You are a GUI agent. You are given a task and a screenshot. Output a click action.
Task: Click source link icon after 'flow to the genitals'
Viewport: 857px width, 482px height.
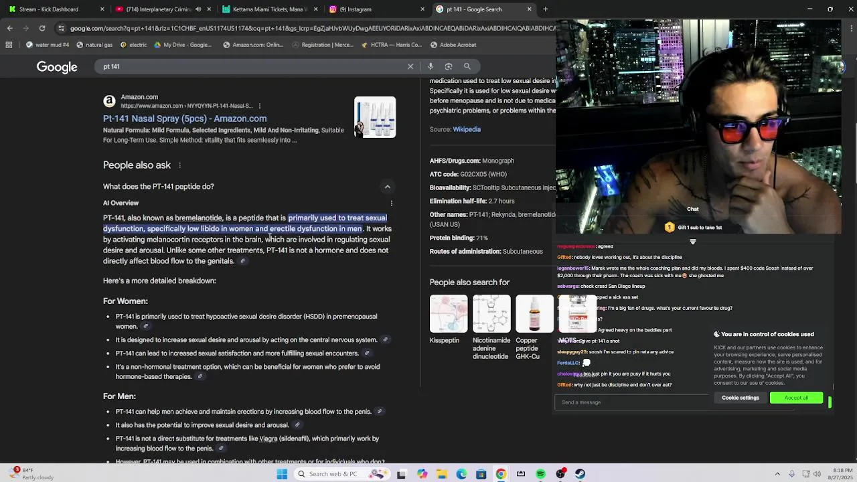242,261
